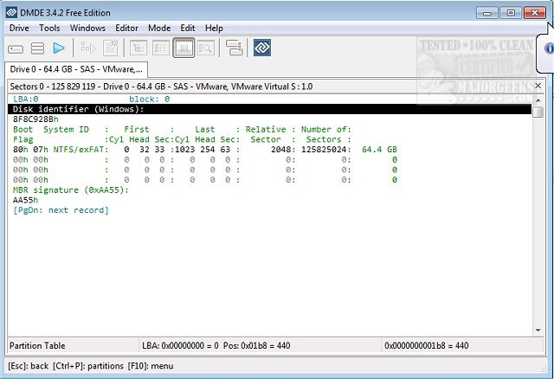Click the Select Drive toolbar icon
554x379 pixels.
click(x=16, y=48)
